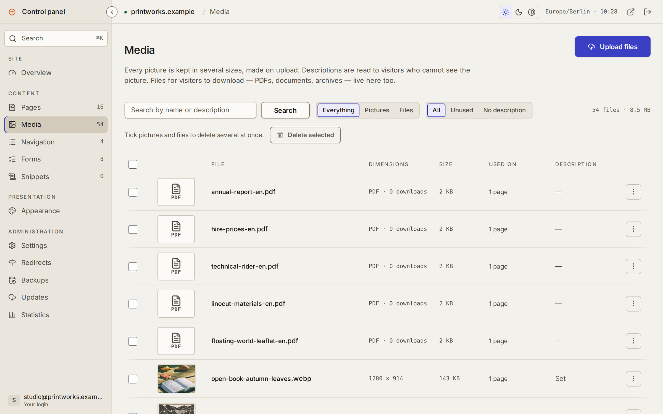The height and width of the screenshot is (414, 663).
Task: Filter by Files tab
Action: [x=406, y=110]
